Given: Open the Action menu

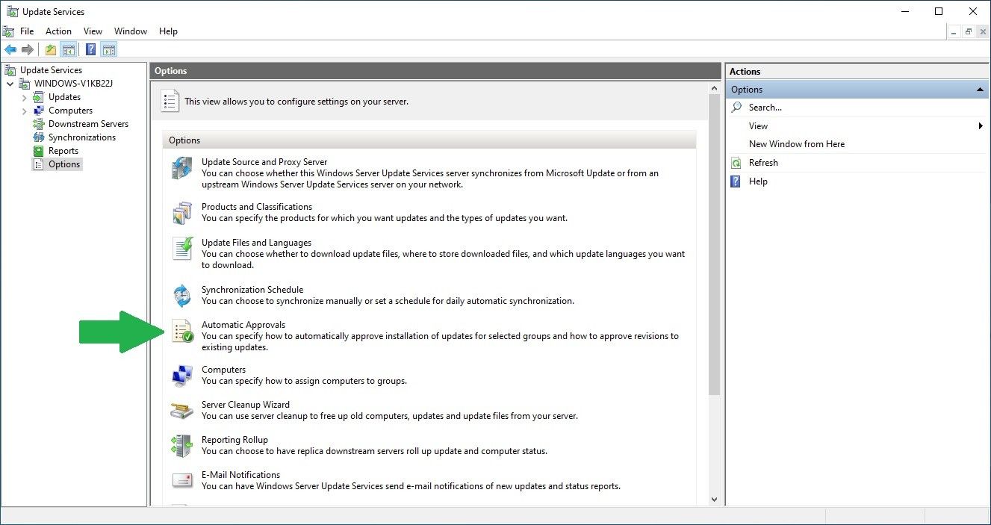Looking at the screenshot, I should tap(58, 31).
